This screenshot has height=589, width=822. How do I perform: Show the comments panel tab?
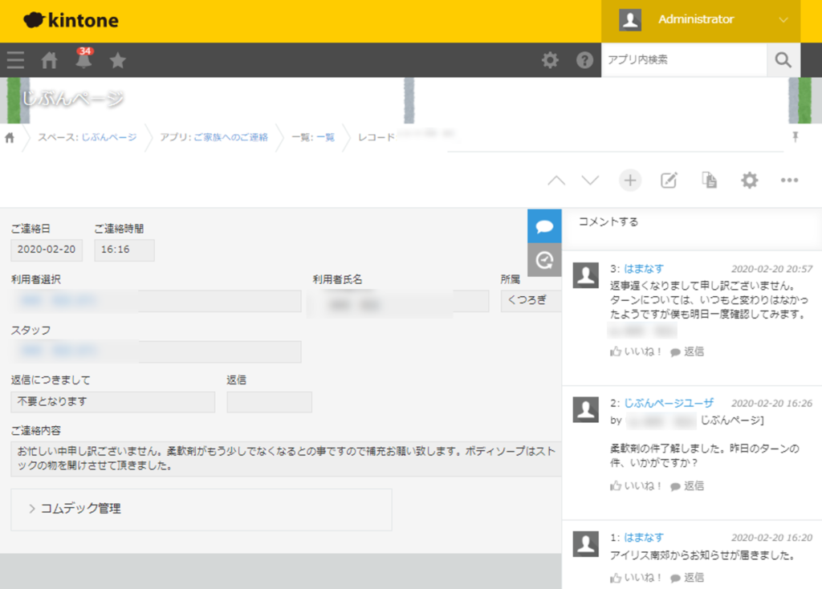pos(544,226)
